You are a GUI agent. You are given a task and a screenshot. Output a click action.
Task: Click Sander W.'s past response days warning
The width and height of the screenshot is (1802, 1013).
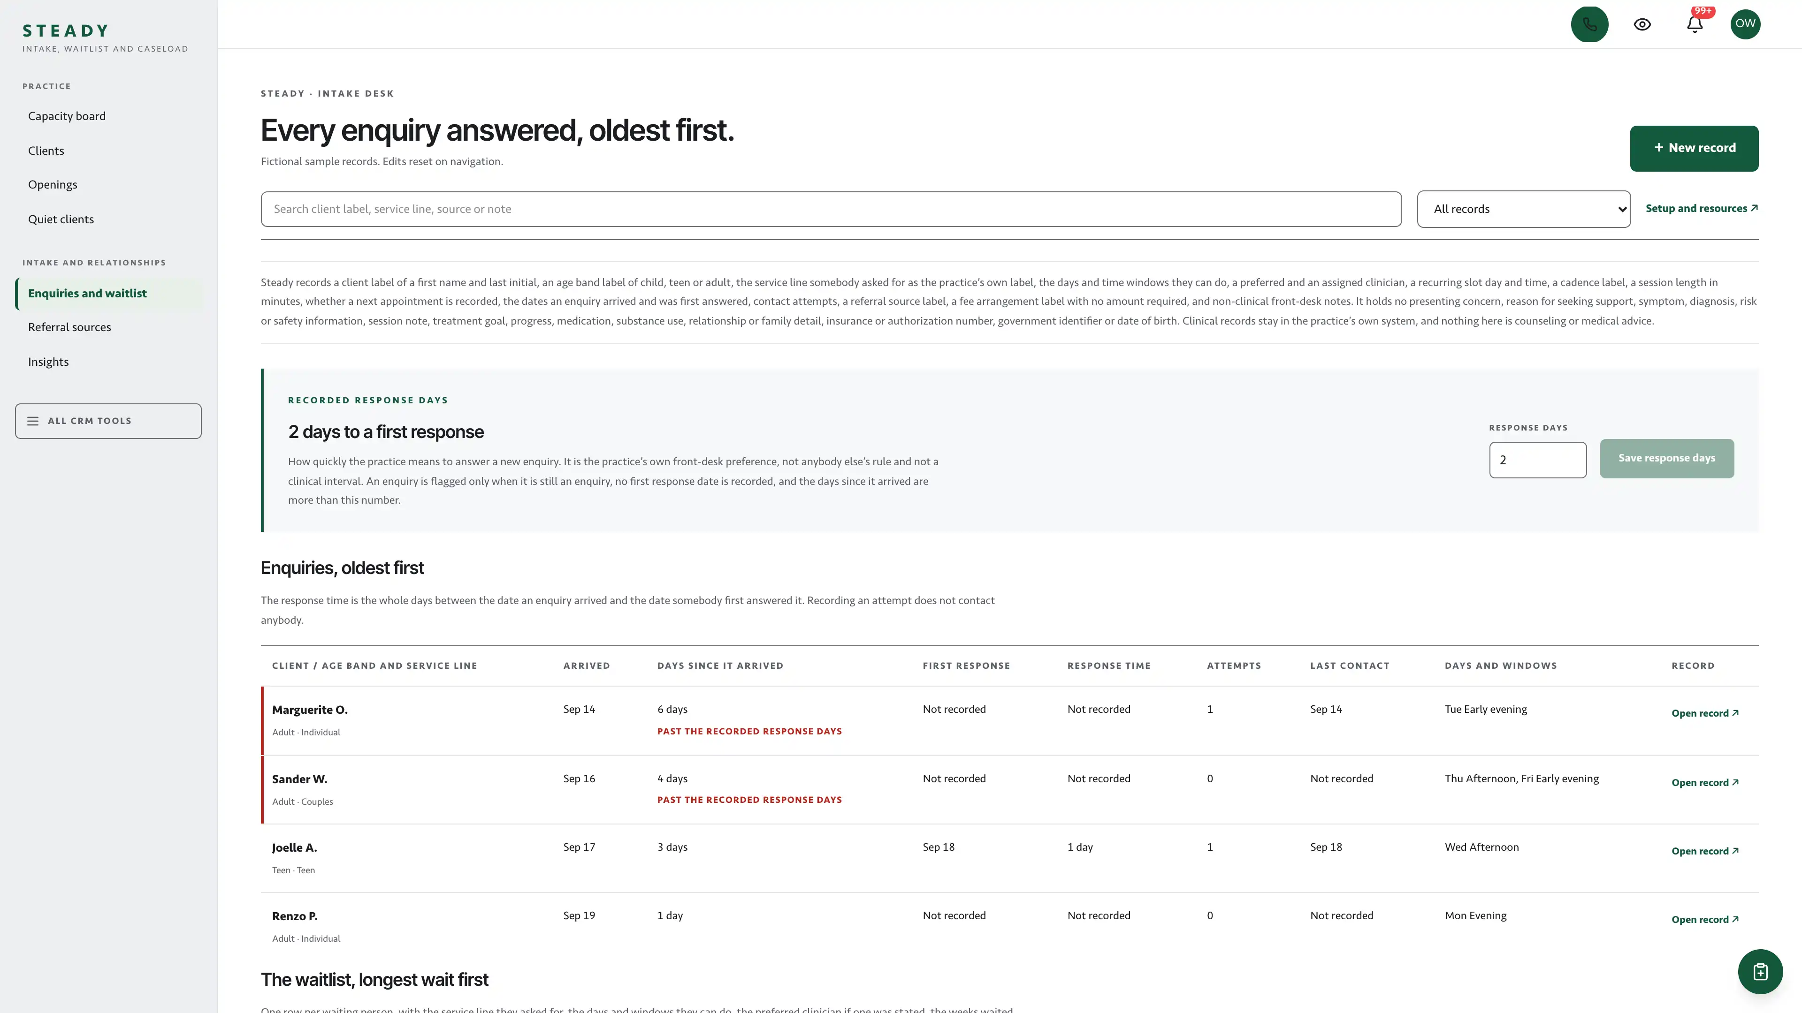tap(749, 800)
